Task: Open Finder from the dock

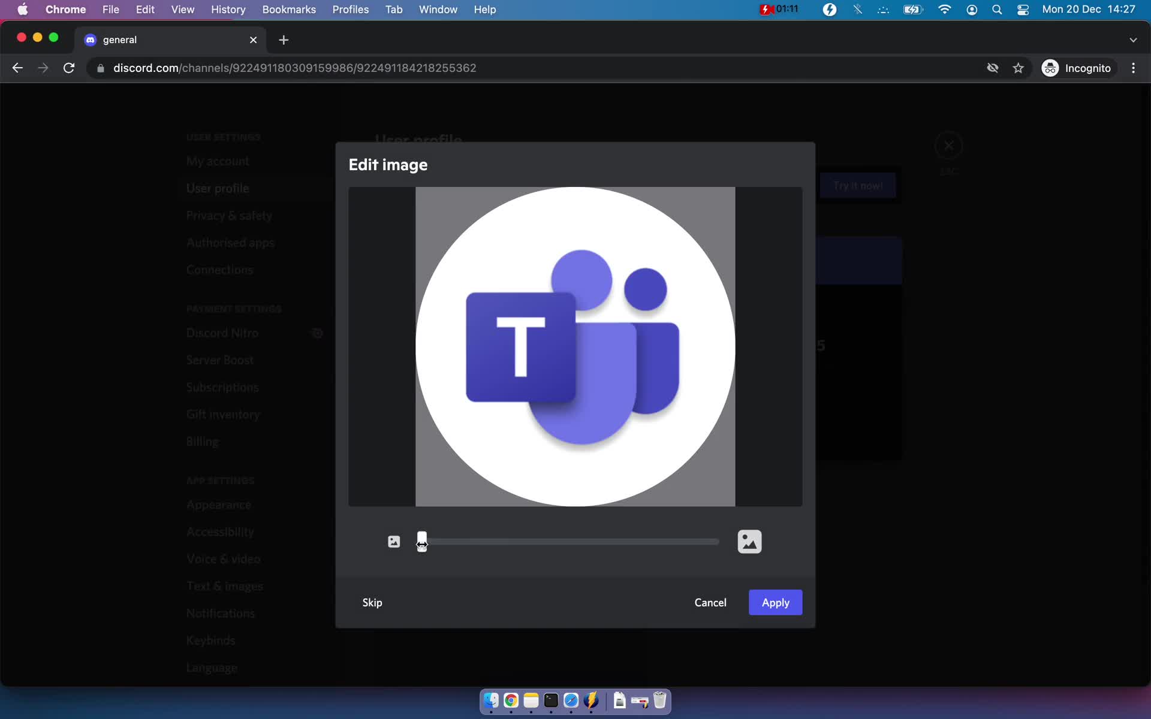Action: 491,700
